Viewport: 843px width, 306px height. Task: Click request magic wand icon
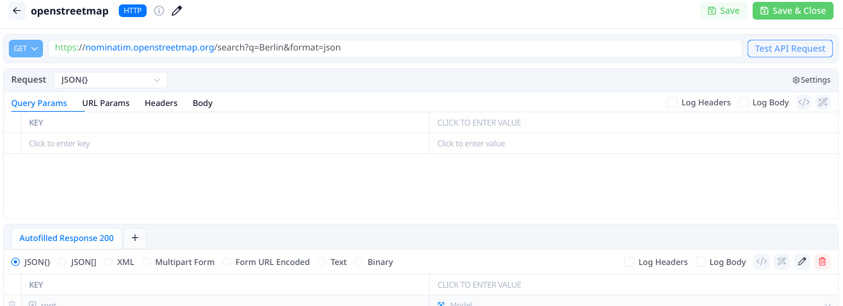[x=823, y=102]
